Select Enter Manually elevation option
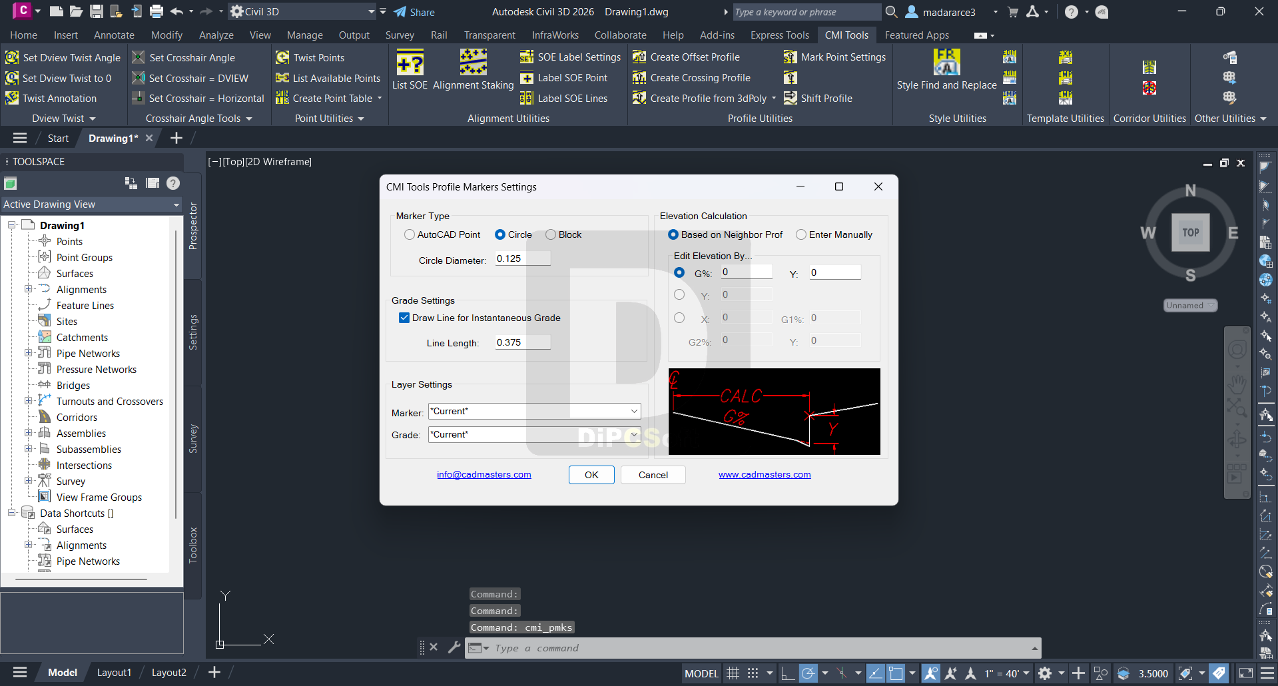 [x=801, y=234]
